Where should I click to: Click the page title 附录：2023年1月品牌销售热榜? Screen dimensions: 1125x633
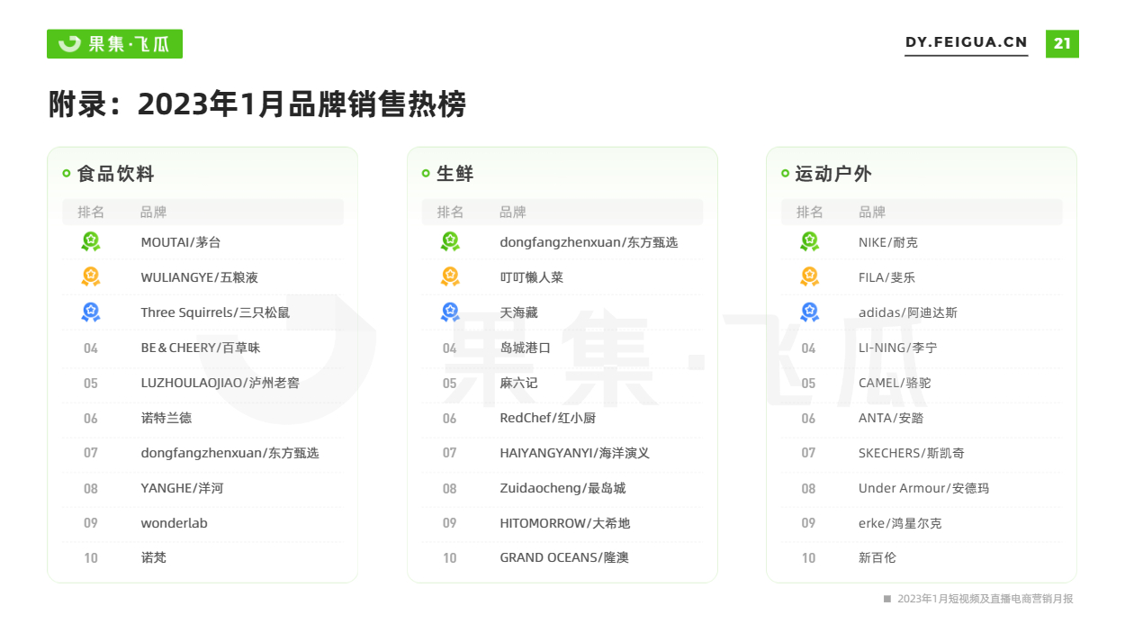point(257,104)
